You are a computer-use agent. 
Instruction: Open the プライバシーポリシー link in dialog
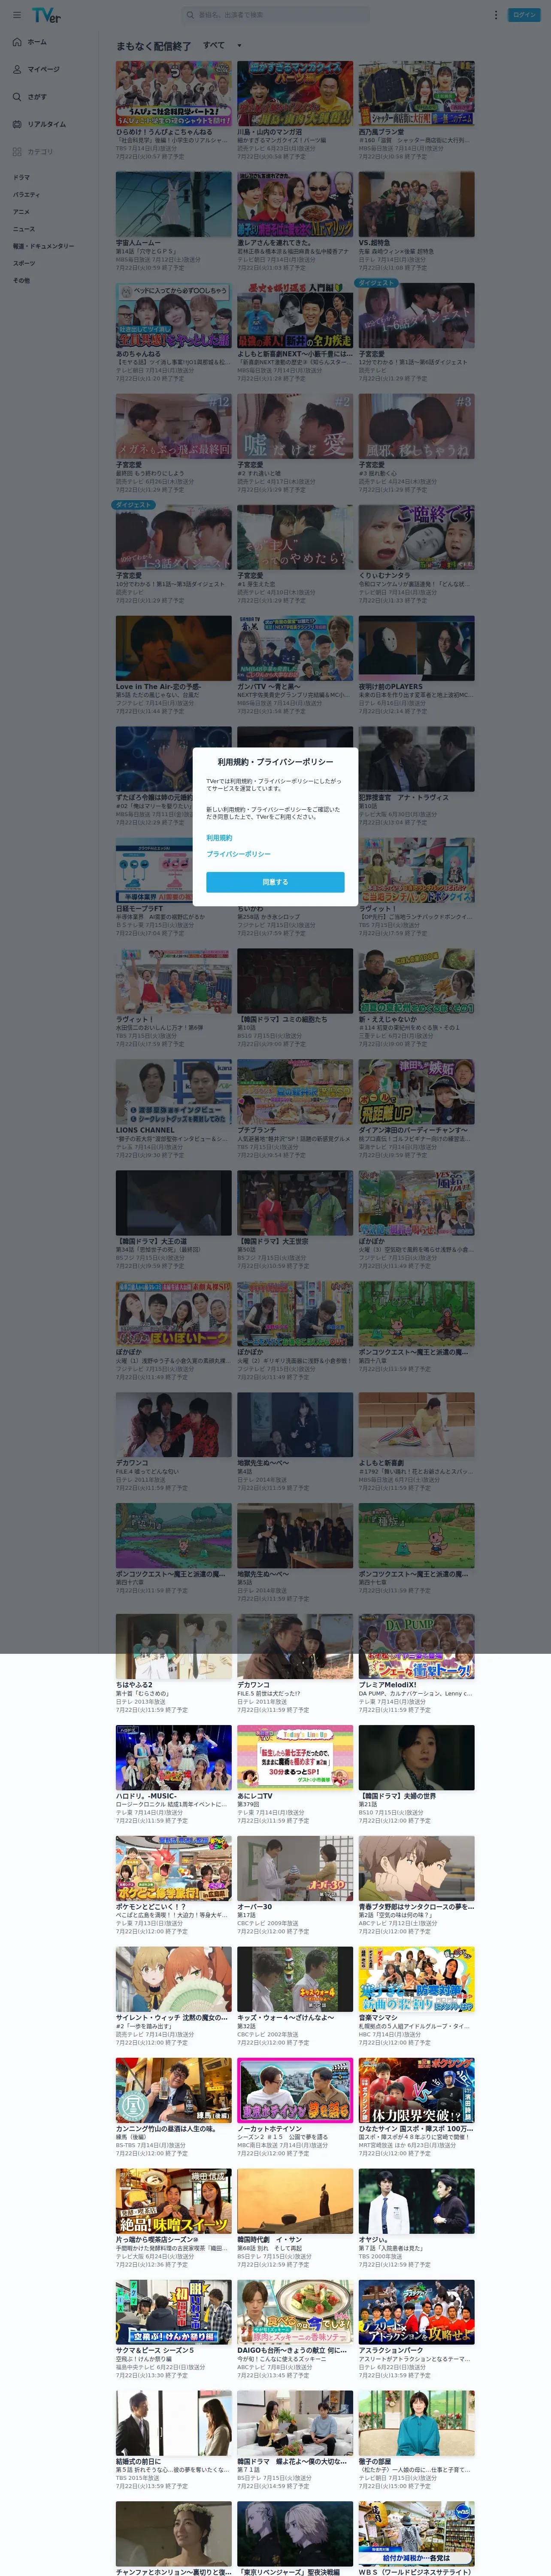pos(238,854)
